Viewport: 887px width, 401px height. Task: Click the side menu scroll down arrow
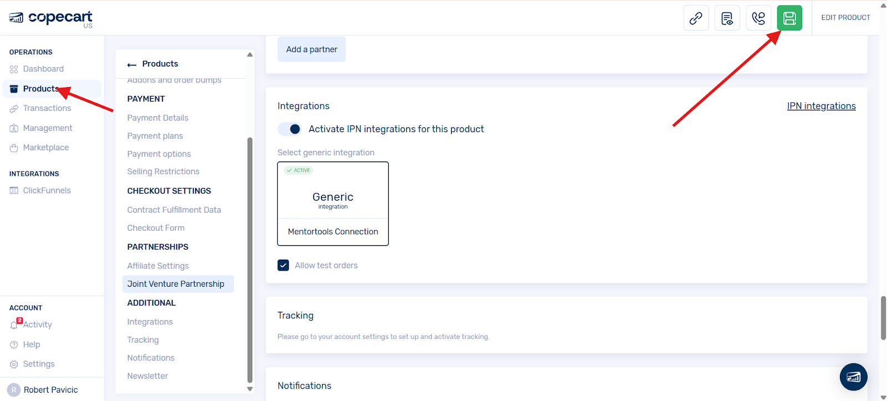point(250,389)
